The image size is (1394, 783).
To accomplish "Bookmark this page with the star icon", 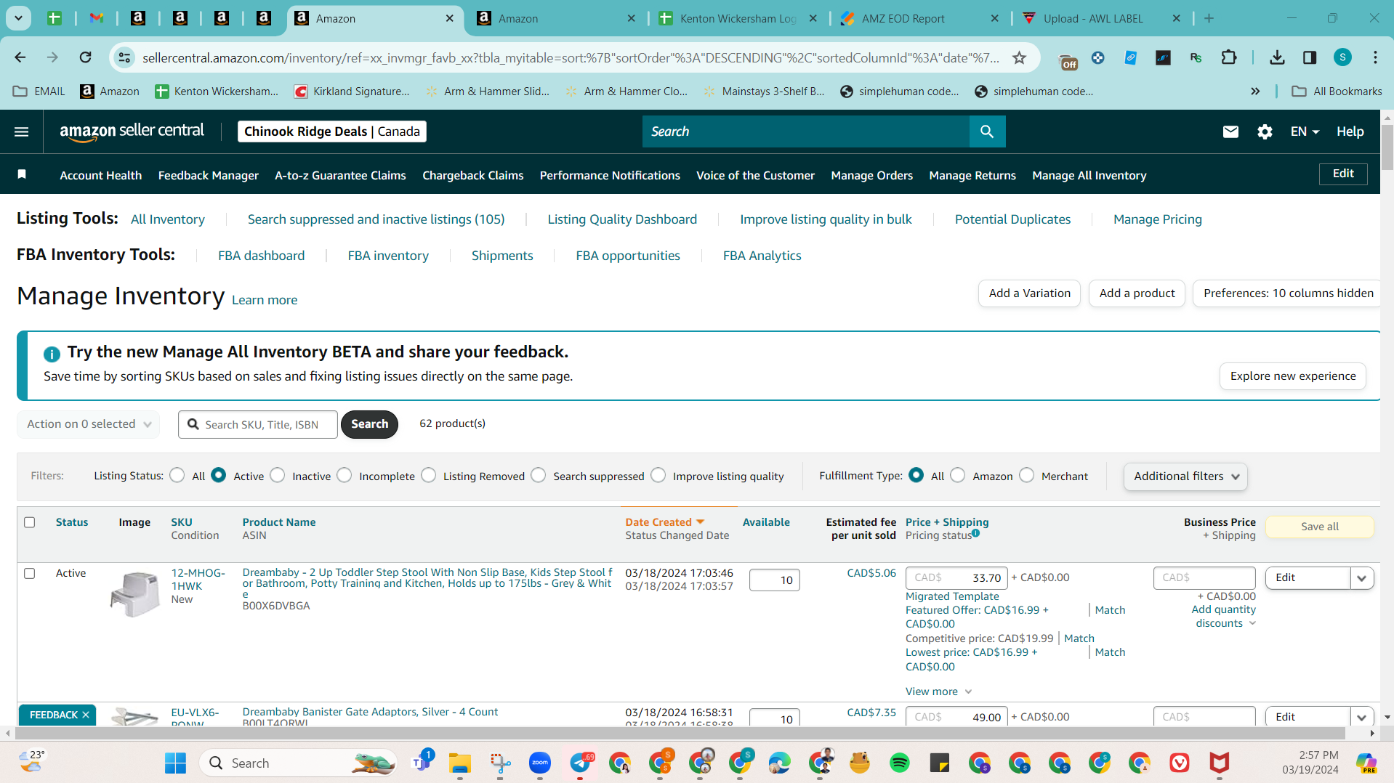I will [1019, 57].
